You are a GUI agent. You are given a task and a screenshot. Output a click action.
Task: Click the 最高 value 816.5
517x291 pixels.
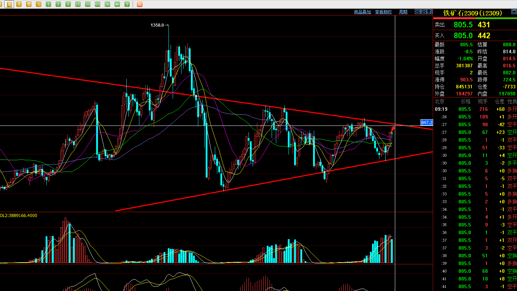click(x=509, y=66)
